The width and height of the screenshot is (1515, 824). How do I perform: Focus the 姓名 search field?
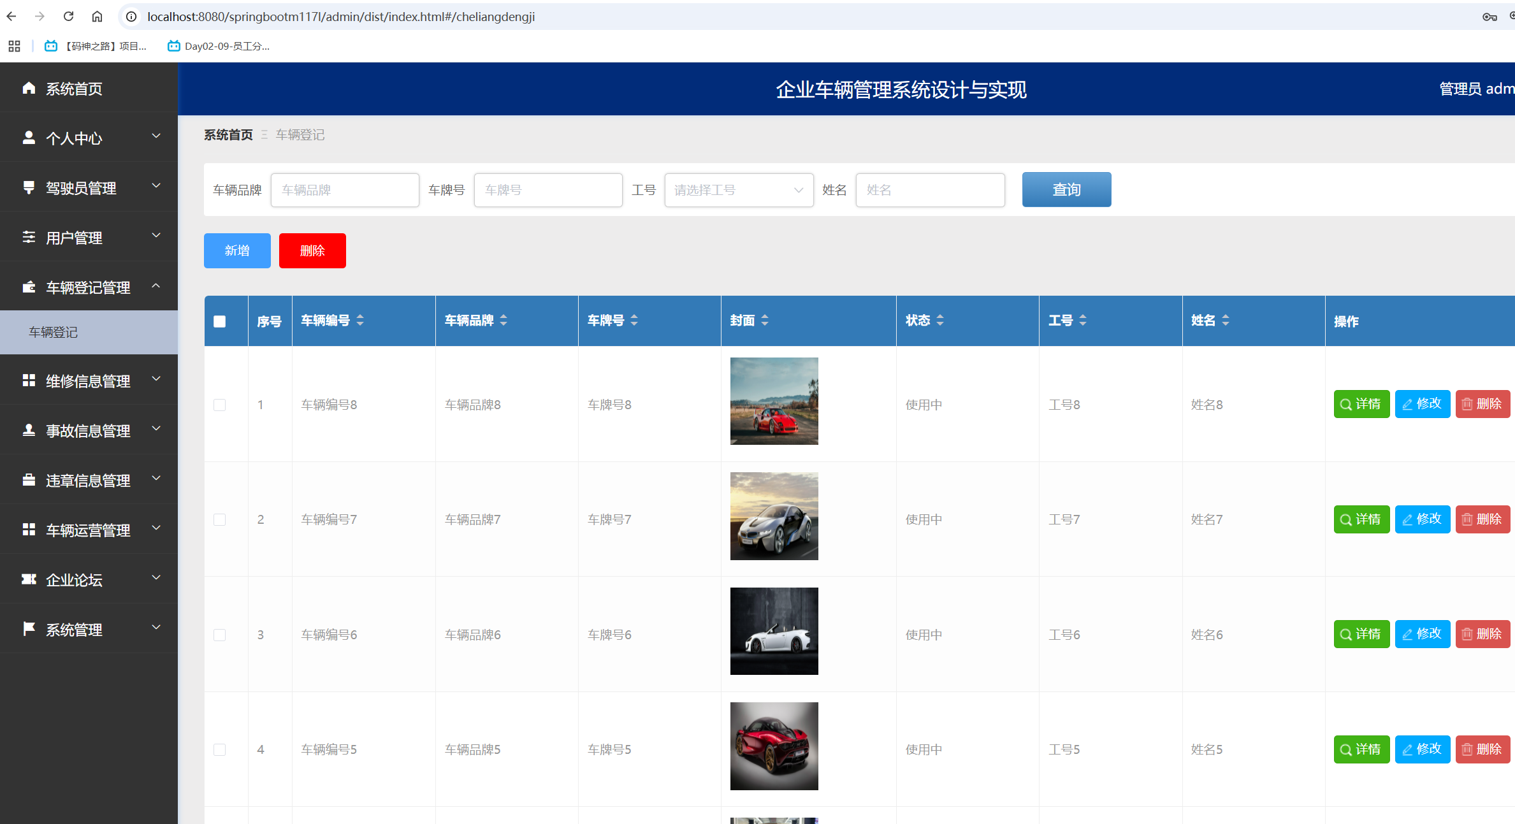point(930,190)
